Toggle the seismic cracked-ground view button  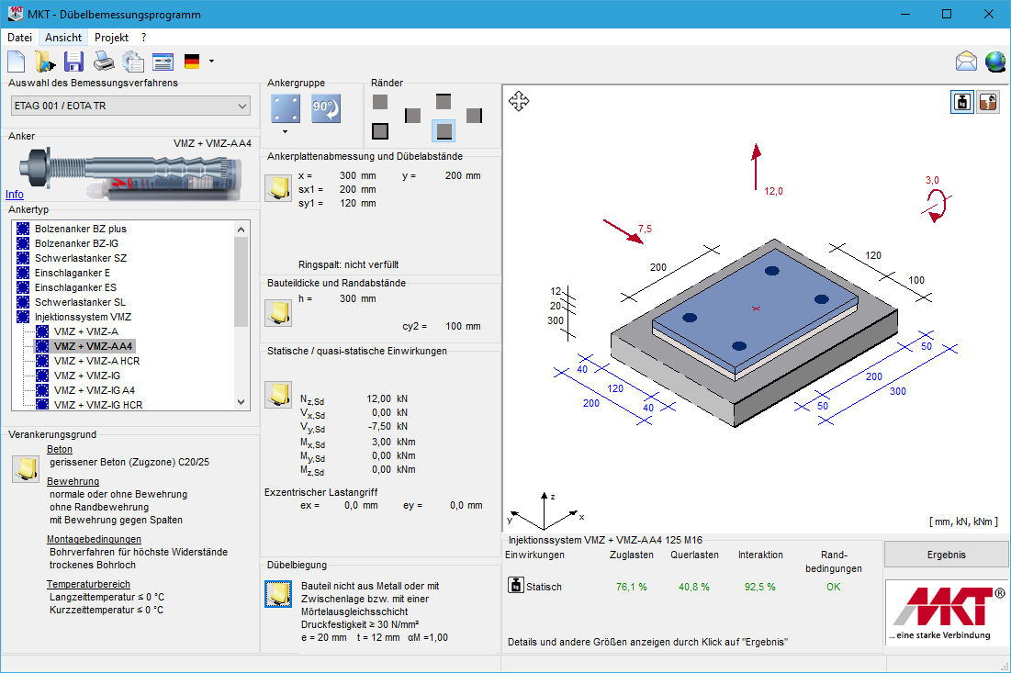(988, 102)
